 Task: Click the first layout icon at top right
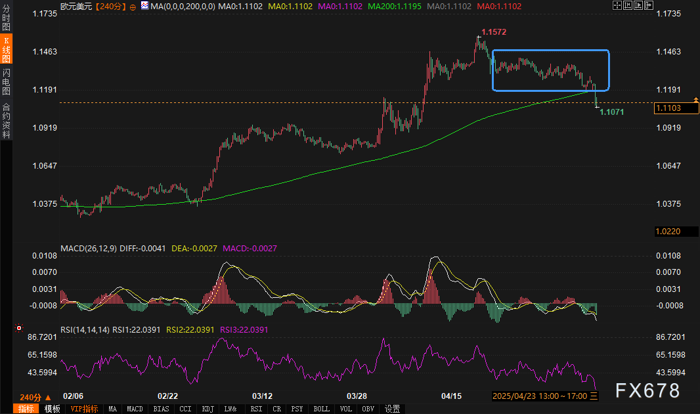click(x=617, y=6)
